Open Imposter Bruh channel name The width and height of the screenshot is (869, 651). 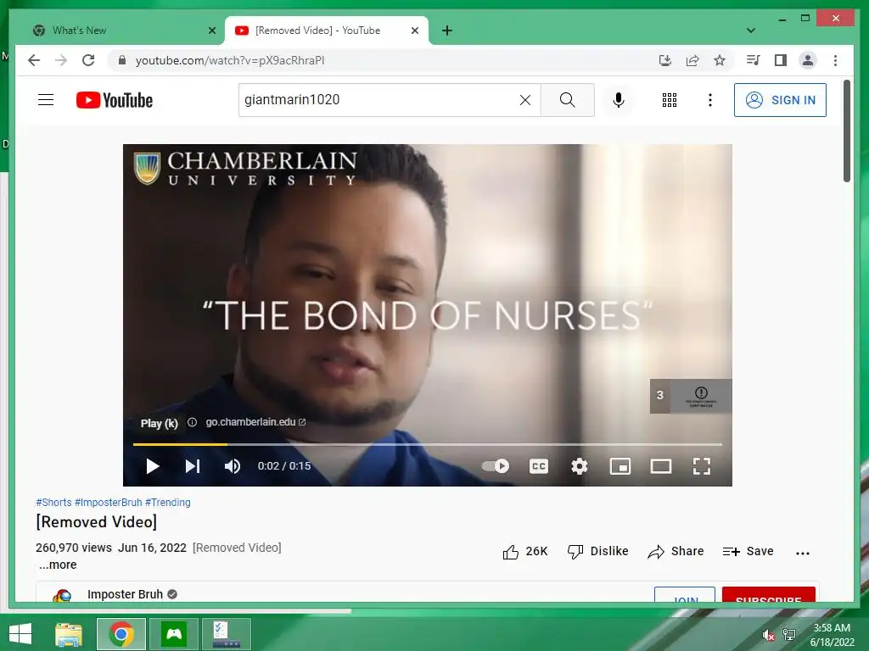tap(126, 594)
